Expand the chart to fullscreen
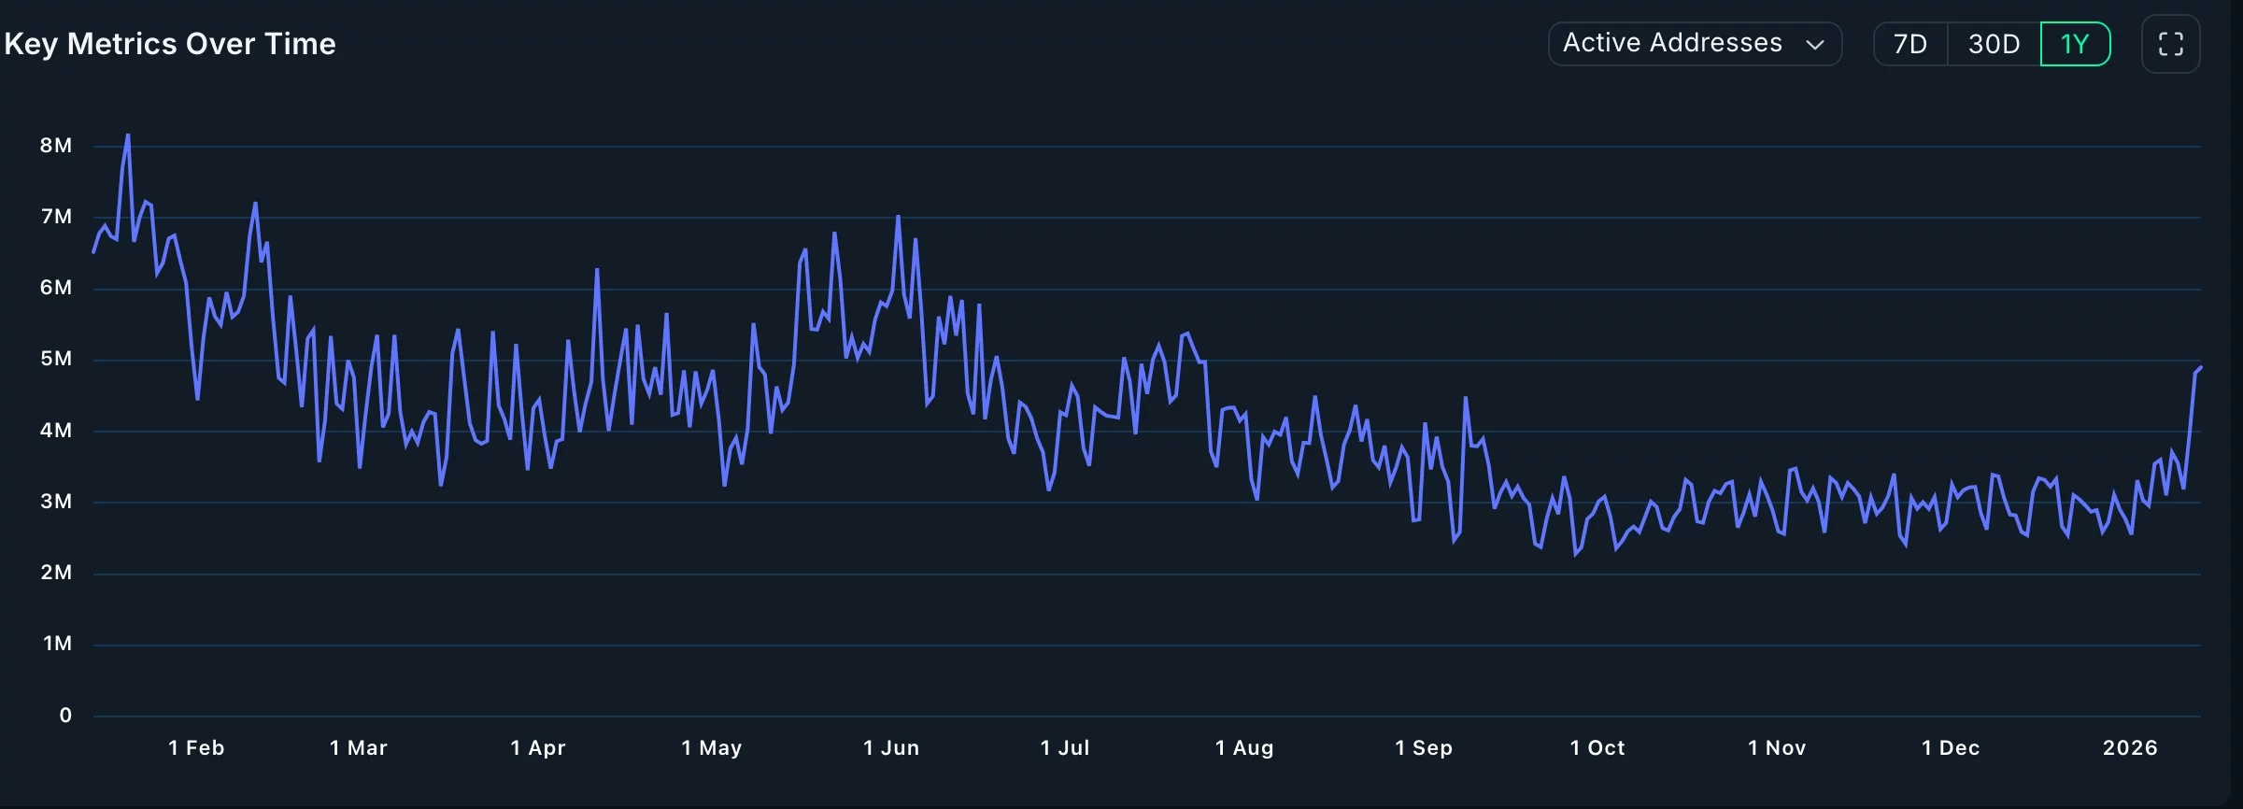2243x809 pixels. tap(2170, 44)
